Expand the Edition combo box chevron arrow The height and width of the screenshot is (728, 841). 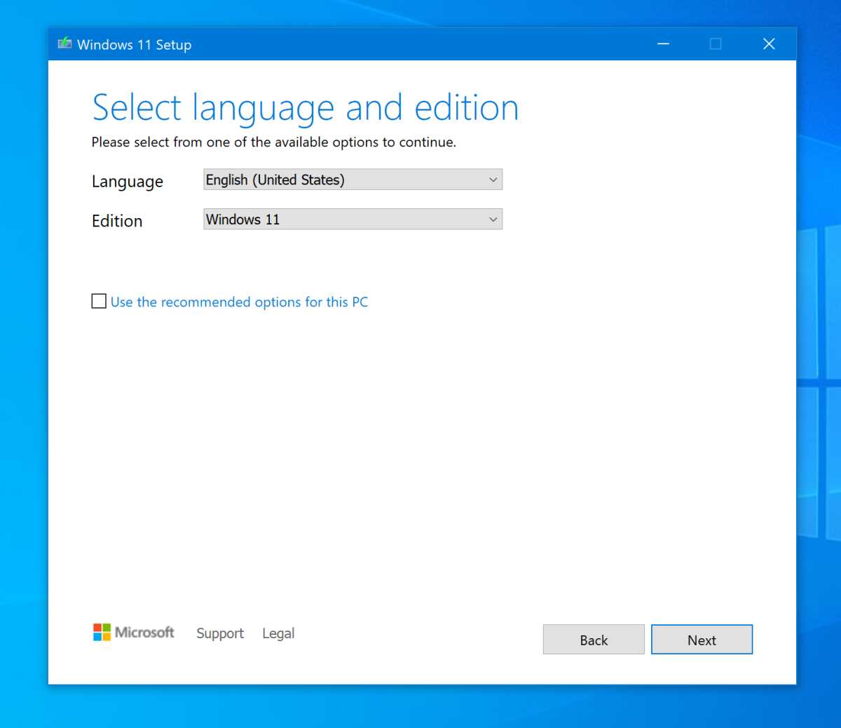tap(493, 219)
